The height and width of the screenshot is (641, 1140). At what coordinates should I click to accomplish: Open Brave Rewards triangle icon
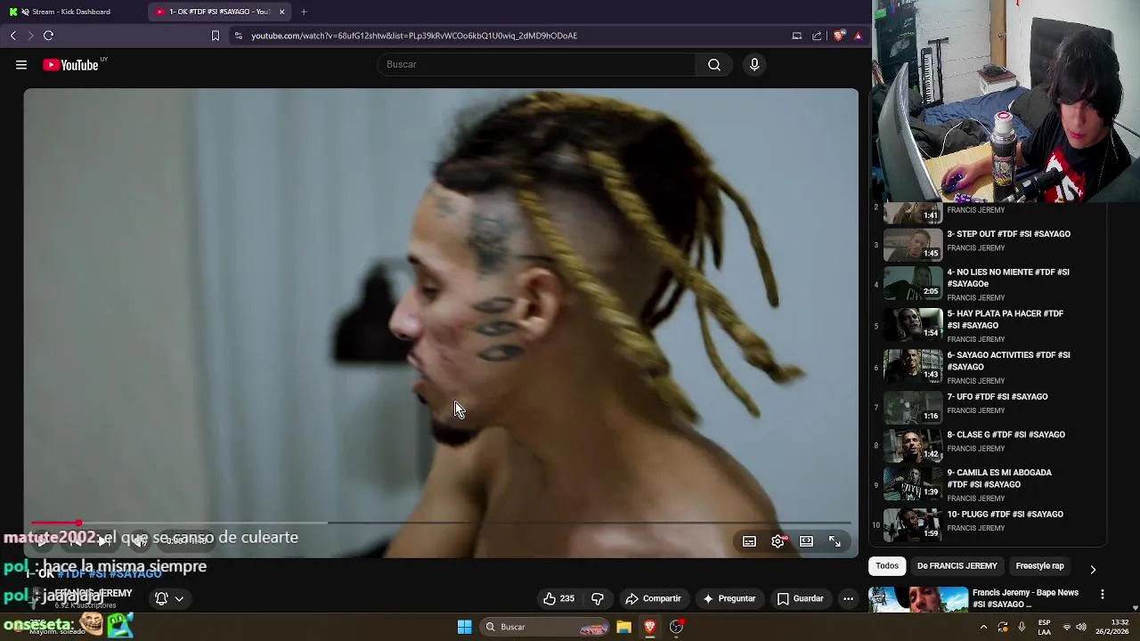(858, 36)
